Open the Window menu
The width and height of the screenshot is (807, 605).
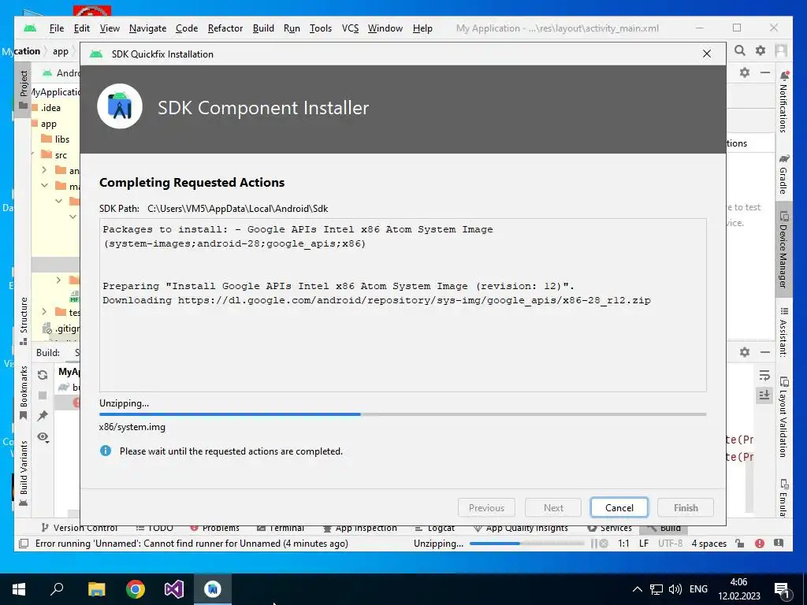click(385, 28)
